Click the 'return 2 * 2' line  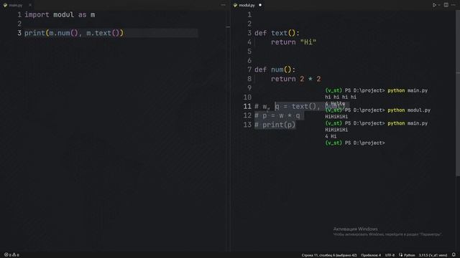[x=295, y=79]
